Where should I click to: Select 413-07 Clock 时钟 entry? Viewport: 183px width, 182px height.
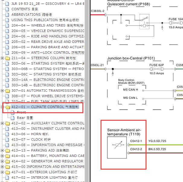tap(31, 139)
